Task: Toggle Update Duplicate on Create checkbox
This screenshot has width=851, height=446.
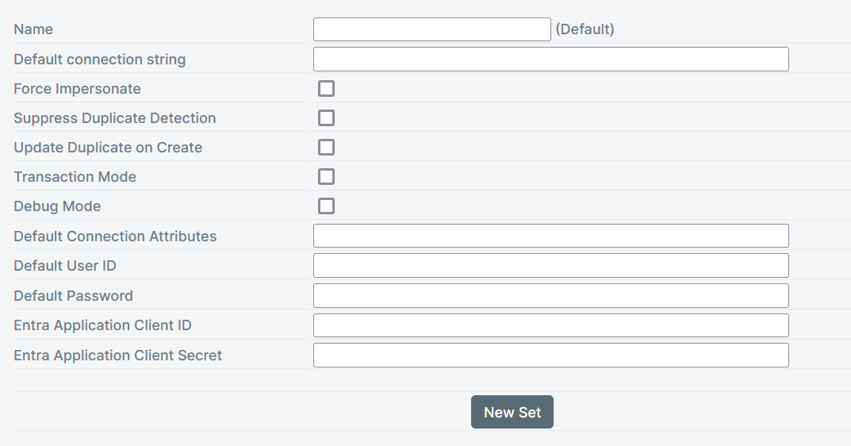Action: coord(326,148)
